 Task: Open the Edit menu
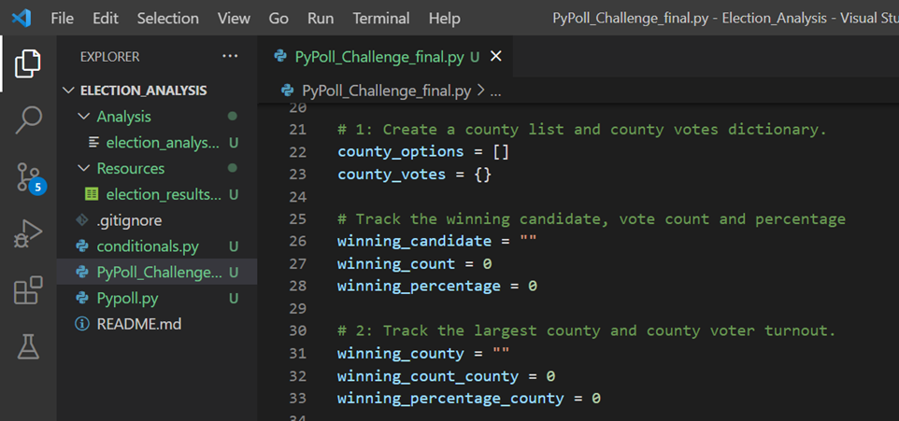[106, 19]
